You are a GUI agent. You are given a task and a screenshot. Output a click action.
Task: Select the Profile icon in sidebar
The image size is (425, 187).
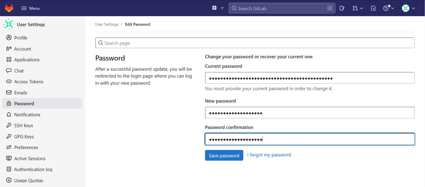(9, 38)
